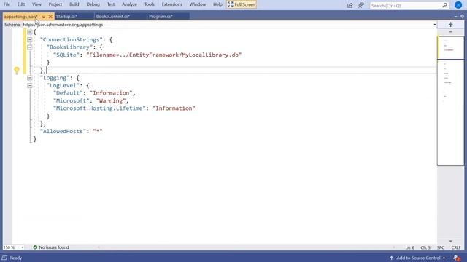Open the Analyze menu
The height and width of the screenshot is (262, 467).
coord(129,4)
